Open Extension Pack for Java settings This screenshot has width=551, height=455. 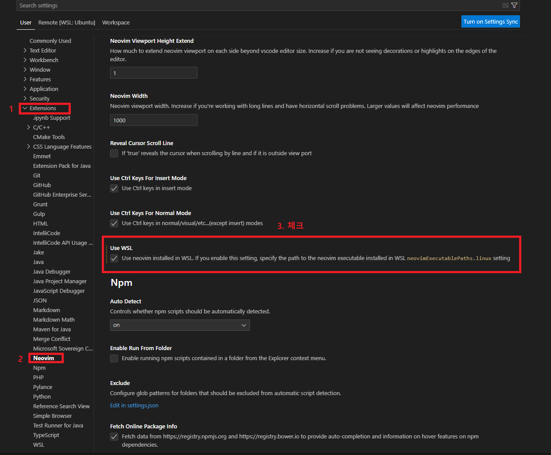point(62,166)
